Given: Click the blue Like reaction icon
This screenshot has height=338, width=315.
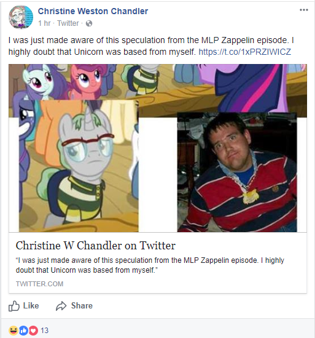Looking at the screenshot, I should pos(24,331).
